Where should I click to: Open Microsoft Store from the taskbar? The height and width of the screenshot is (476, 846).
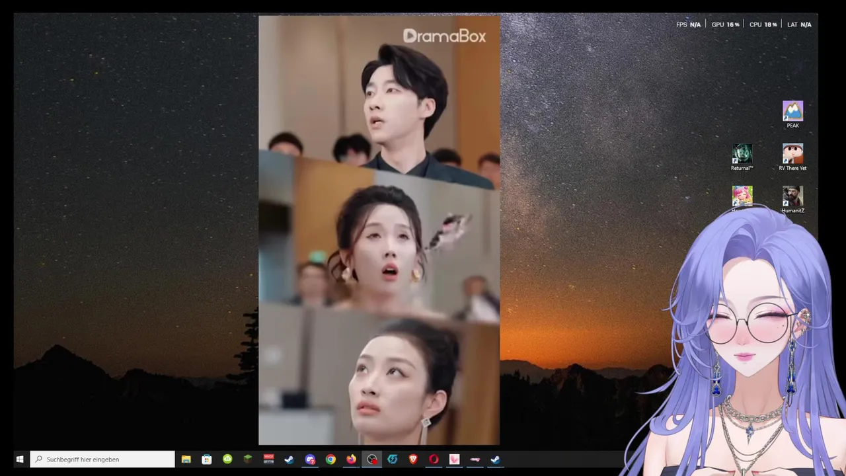(x=207, y=459)
